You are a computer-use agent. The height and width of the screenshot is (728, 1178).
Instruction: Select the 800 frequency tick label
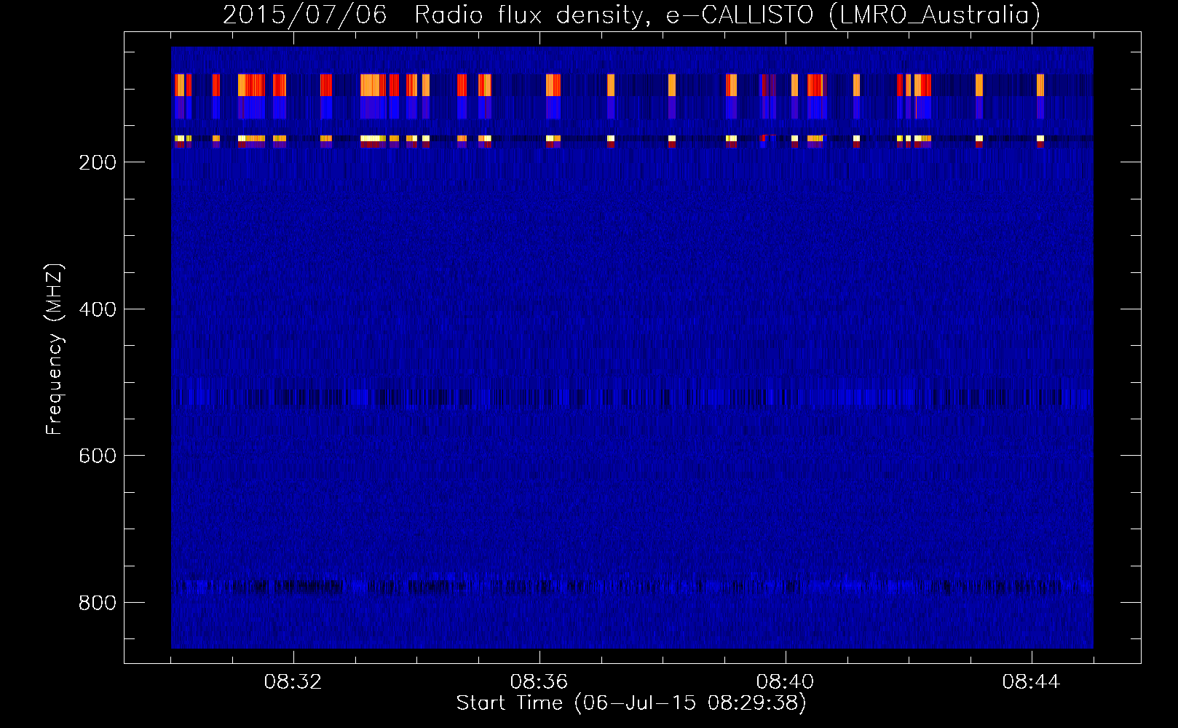98,603
